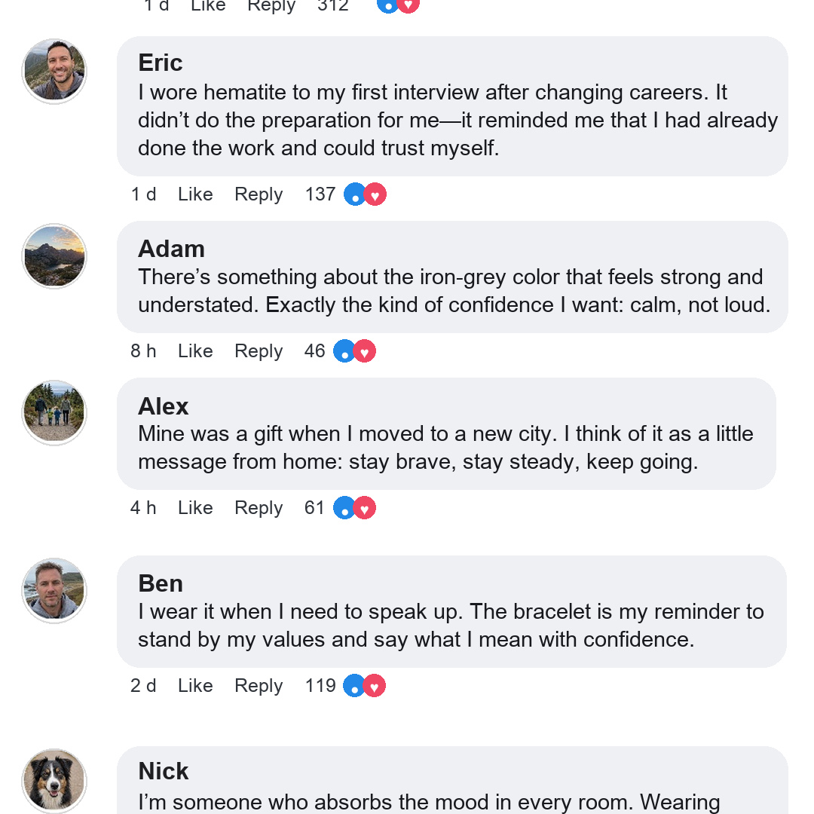Reply to Ben's comment
814x814 pixels.
(x=259, y=685)
